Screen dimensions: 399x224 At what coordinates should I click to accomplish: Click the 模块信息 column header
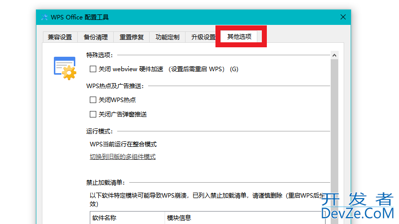click(x=245, y=218)
